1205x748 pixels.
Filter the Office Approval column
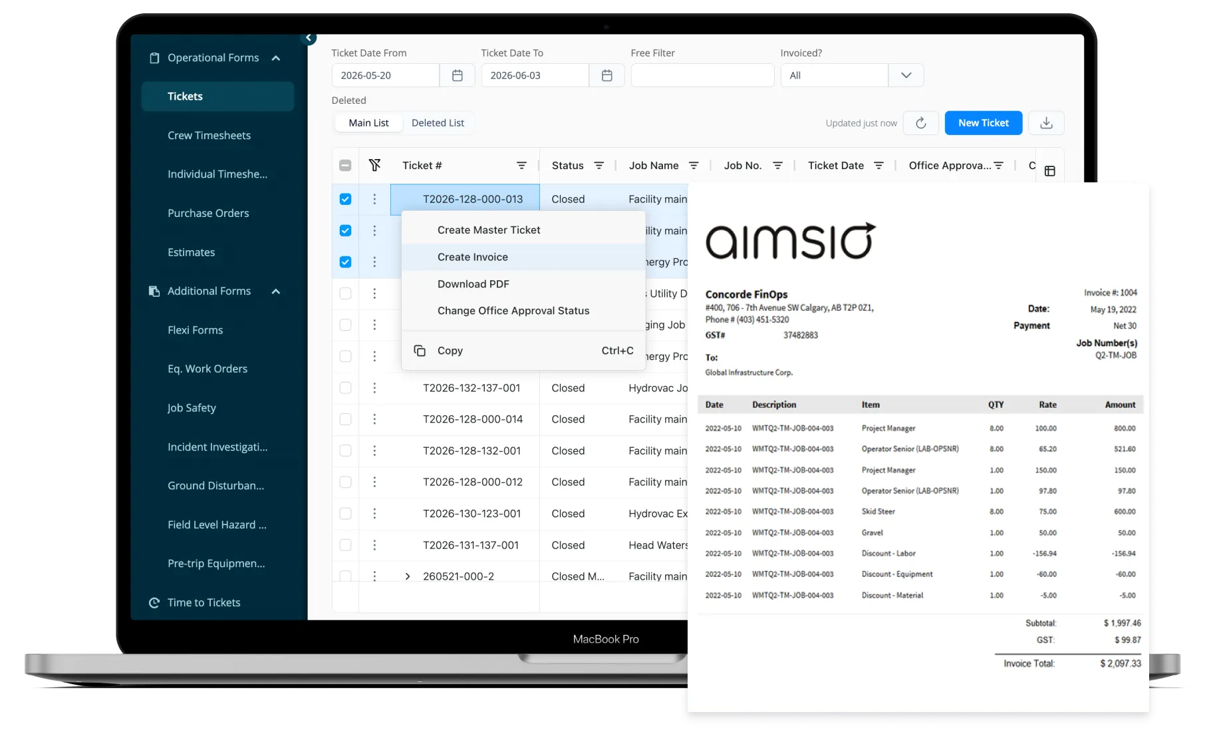pyautogui.click(x=999, y=165)
